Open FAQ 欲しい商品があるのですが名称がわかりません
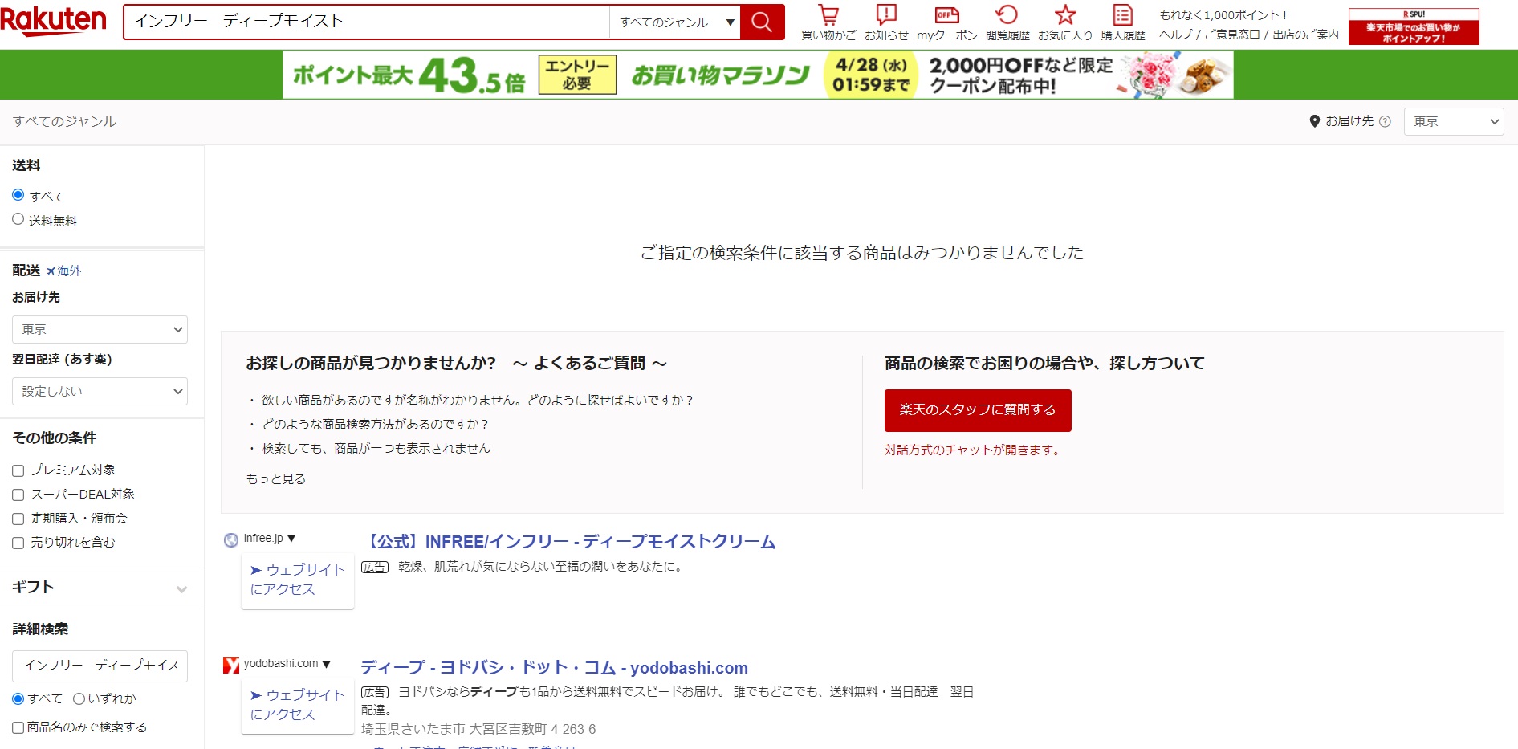The image size is (1518, 749). point(478,400)
